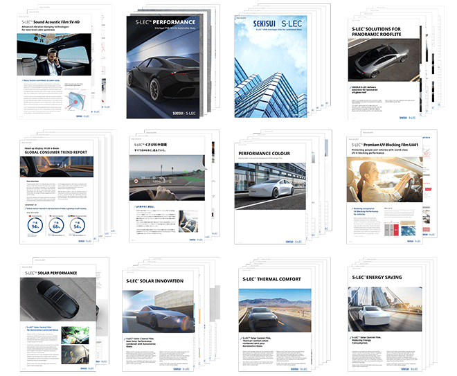Open the S-LEC ENERGY SAVING brochure
This screenshot has width=457, height=376.
click(385, 319)
